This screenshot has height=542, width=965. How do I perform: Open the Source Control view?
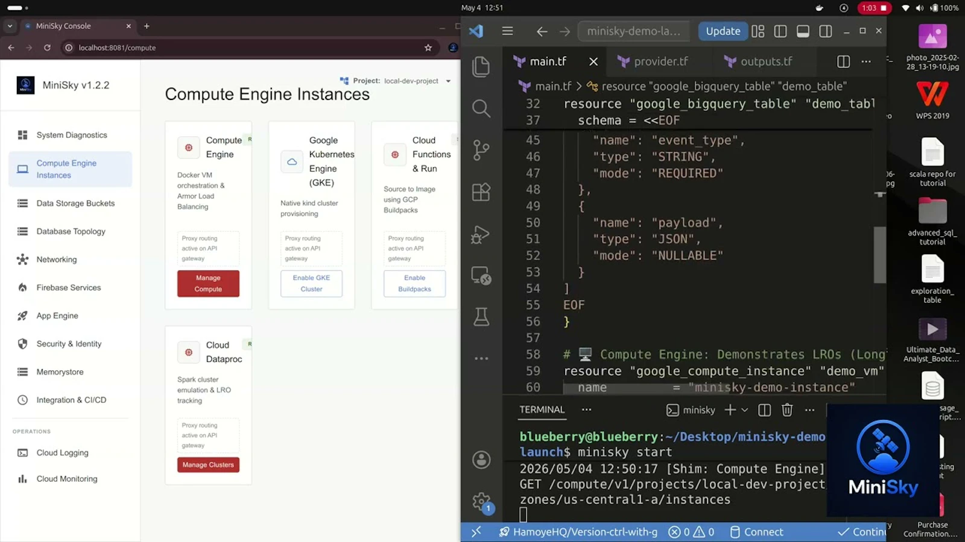pyautogui.click(x=481, y=150)
